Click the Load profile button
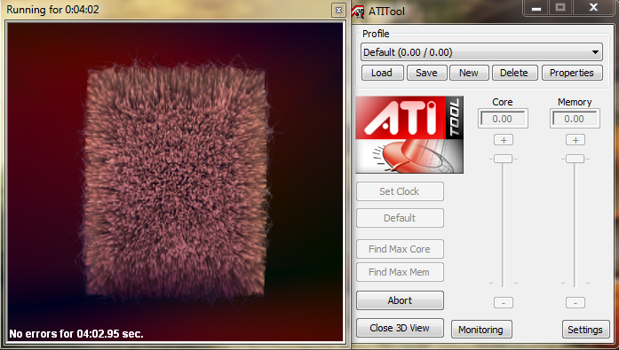619x350 pixels. [x=382, y=73]
